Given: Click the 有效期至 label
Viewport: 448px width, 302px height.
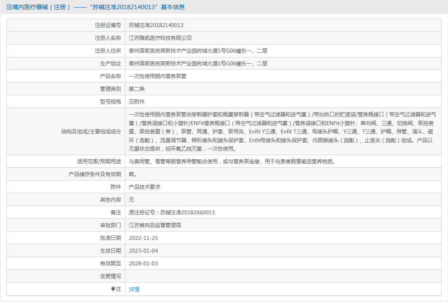Looking at the screenshot, I should (x=111, y=263).
